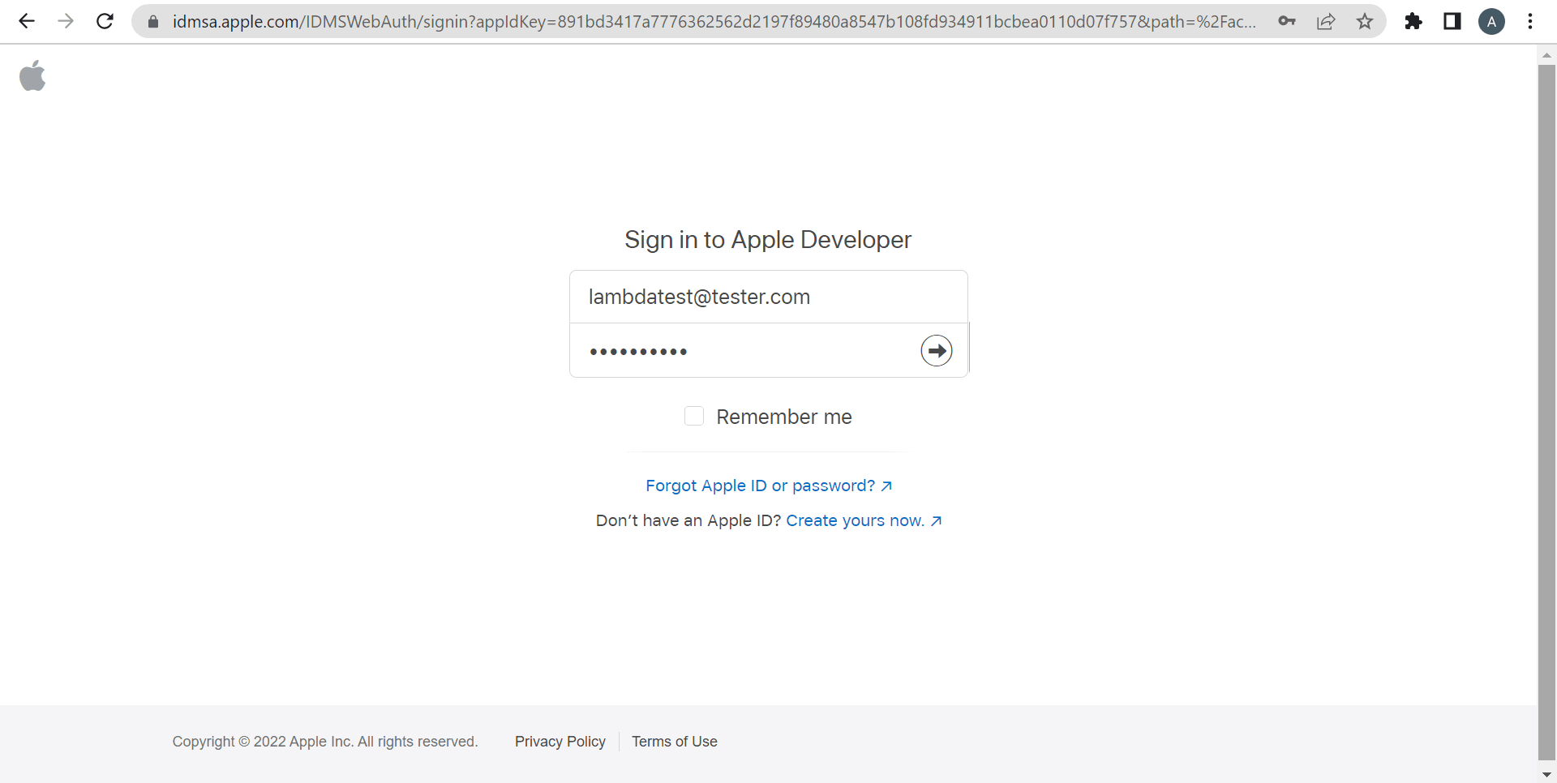
Task: Open the Terms of Use link
Action: pyautogui.click(x=674, y=741)
